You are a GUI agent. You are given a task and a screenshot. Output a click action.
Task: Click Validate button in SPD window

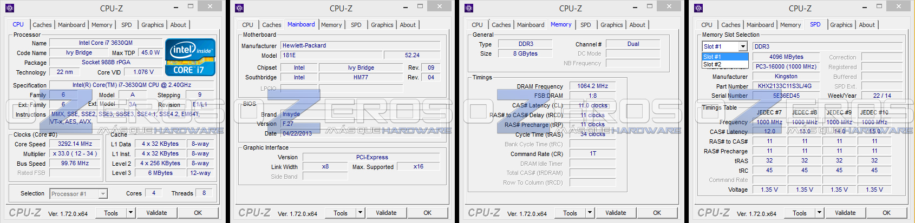pyautogui.click(x=845, y=213)
